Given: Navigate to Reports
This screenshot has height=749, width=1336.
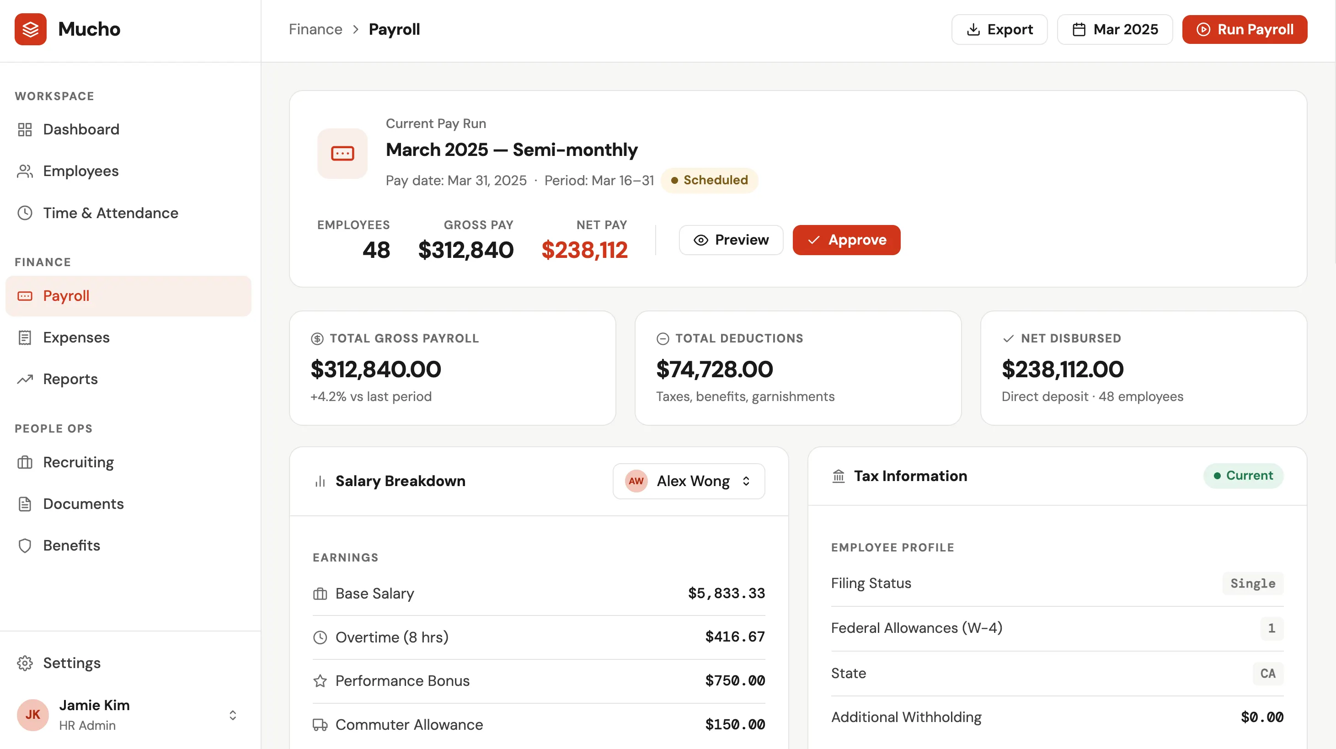Looking at the screenshot, I should pos(128,379).
